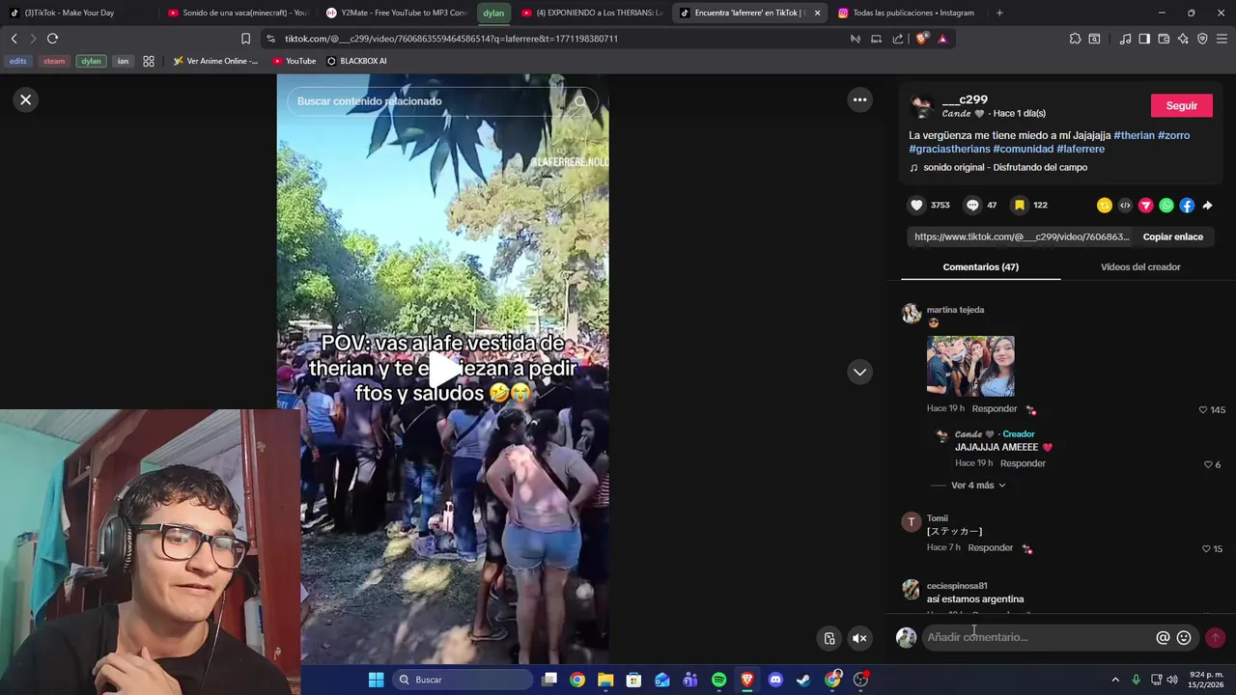Screen dimensions: 1236x695
Task: Like Tomii's comment with 15 likes
Action: (1205, 548)
